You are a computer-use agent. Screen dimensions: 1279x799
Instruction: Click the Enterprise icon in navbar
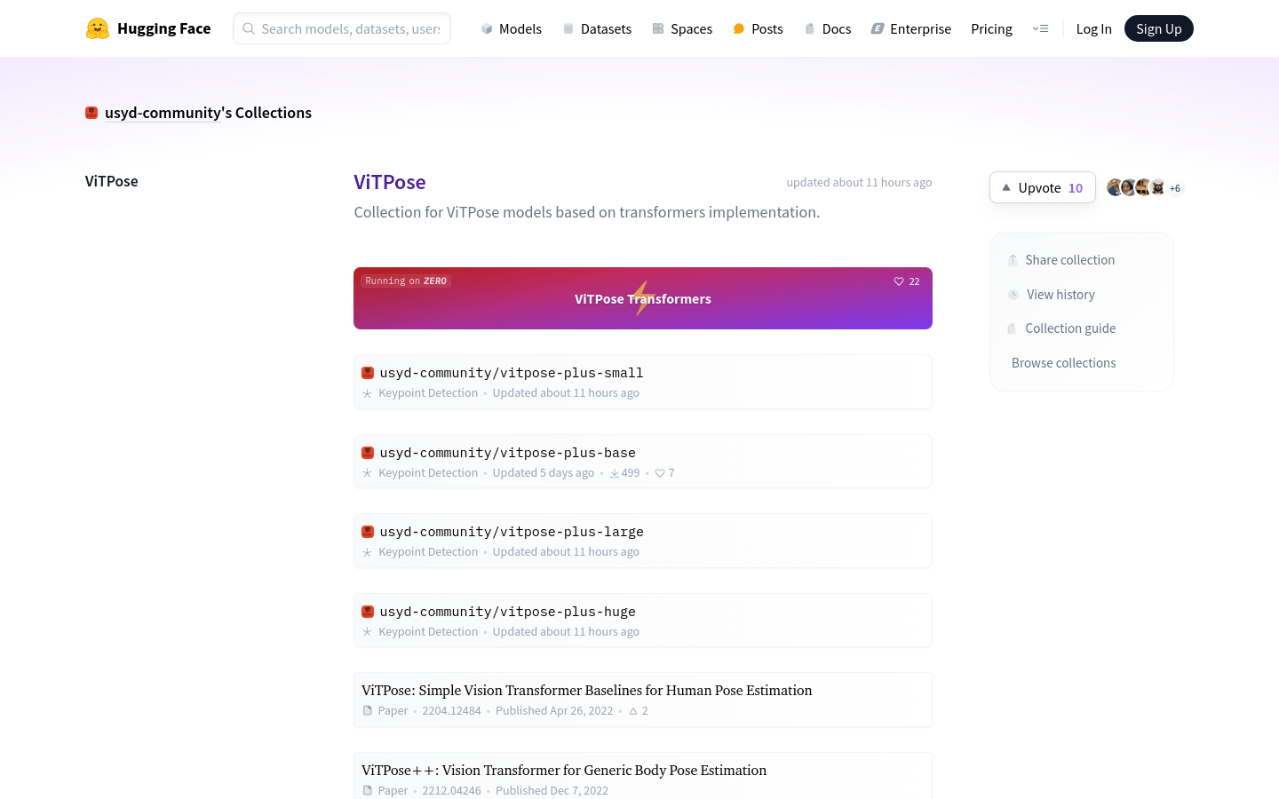(878, 28)
